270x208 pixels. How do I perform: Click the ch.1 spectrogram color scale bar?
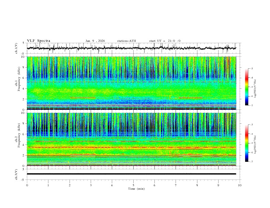(x=246, y=87)
